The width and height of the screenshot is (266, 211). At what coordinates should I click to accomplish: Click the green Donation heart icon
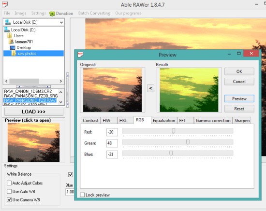[x=52, y=14]
